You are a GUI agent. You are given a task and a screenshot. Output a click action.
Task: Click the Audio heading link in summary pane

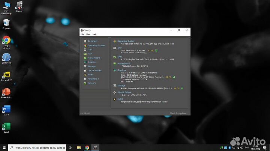tap(120, 99)
